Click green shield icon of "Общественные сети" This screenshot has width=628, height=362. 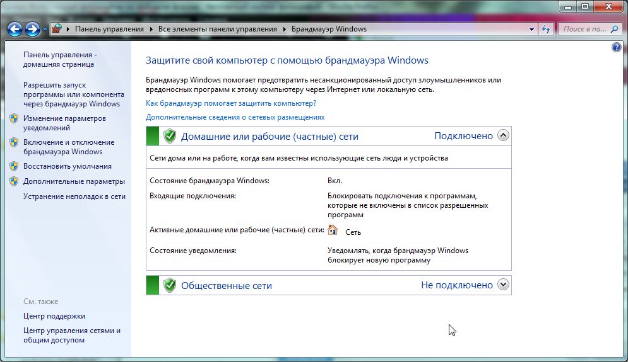pos(170,285)
